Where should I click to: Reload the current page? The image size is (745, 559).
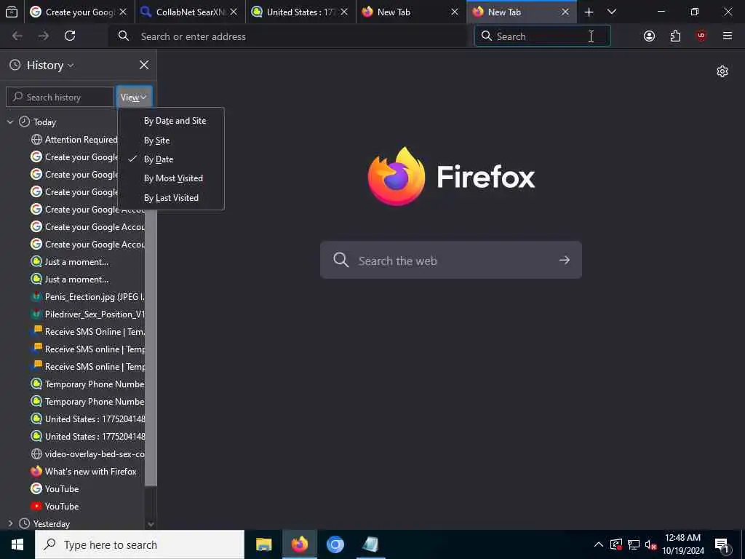point(70,36)
